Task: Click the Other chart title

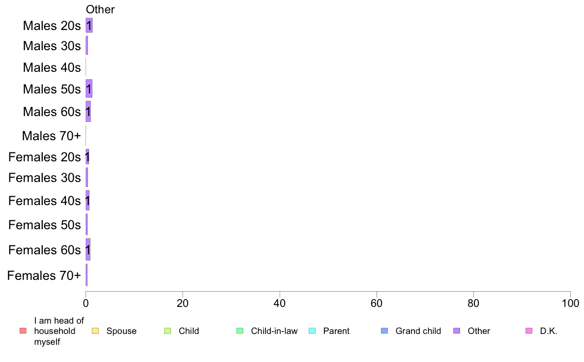Action: click(x=100, y=9)
